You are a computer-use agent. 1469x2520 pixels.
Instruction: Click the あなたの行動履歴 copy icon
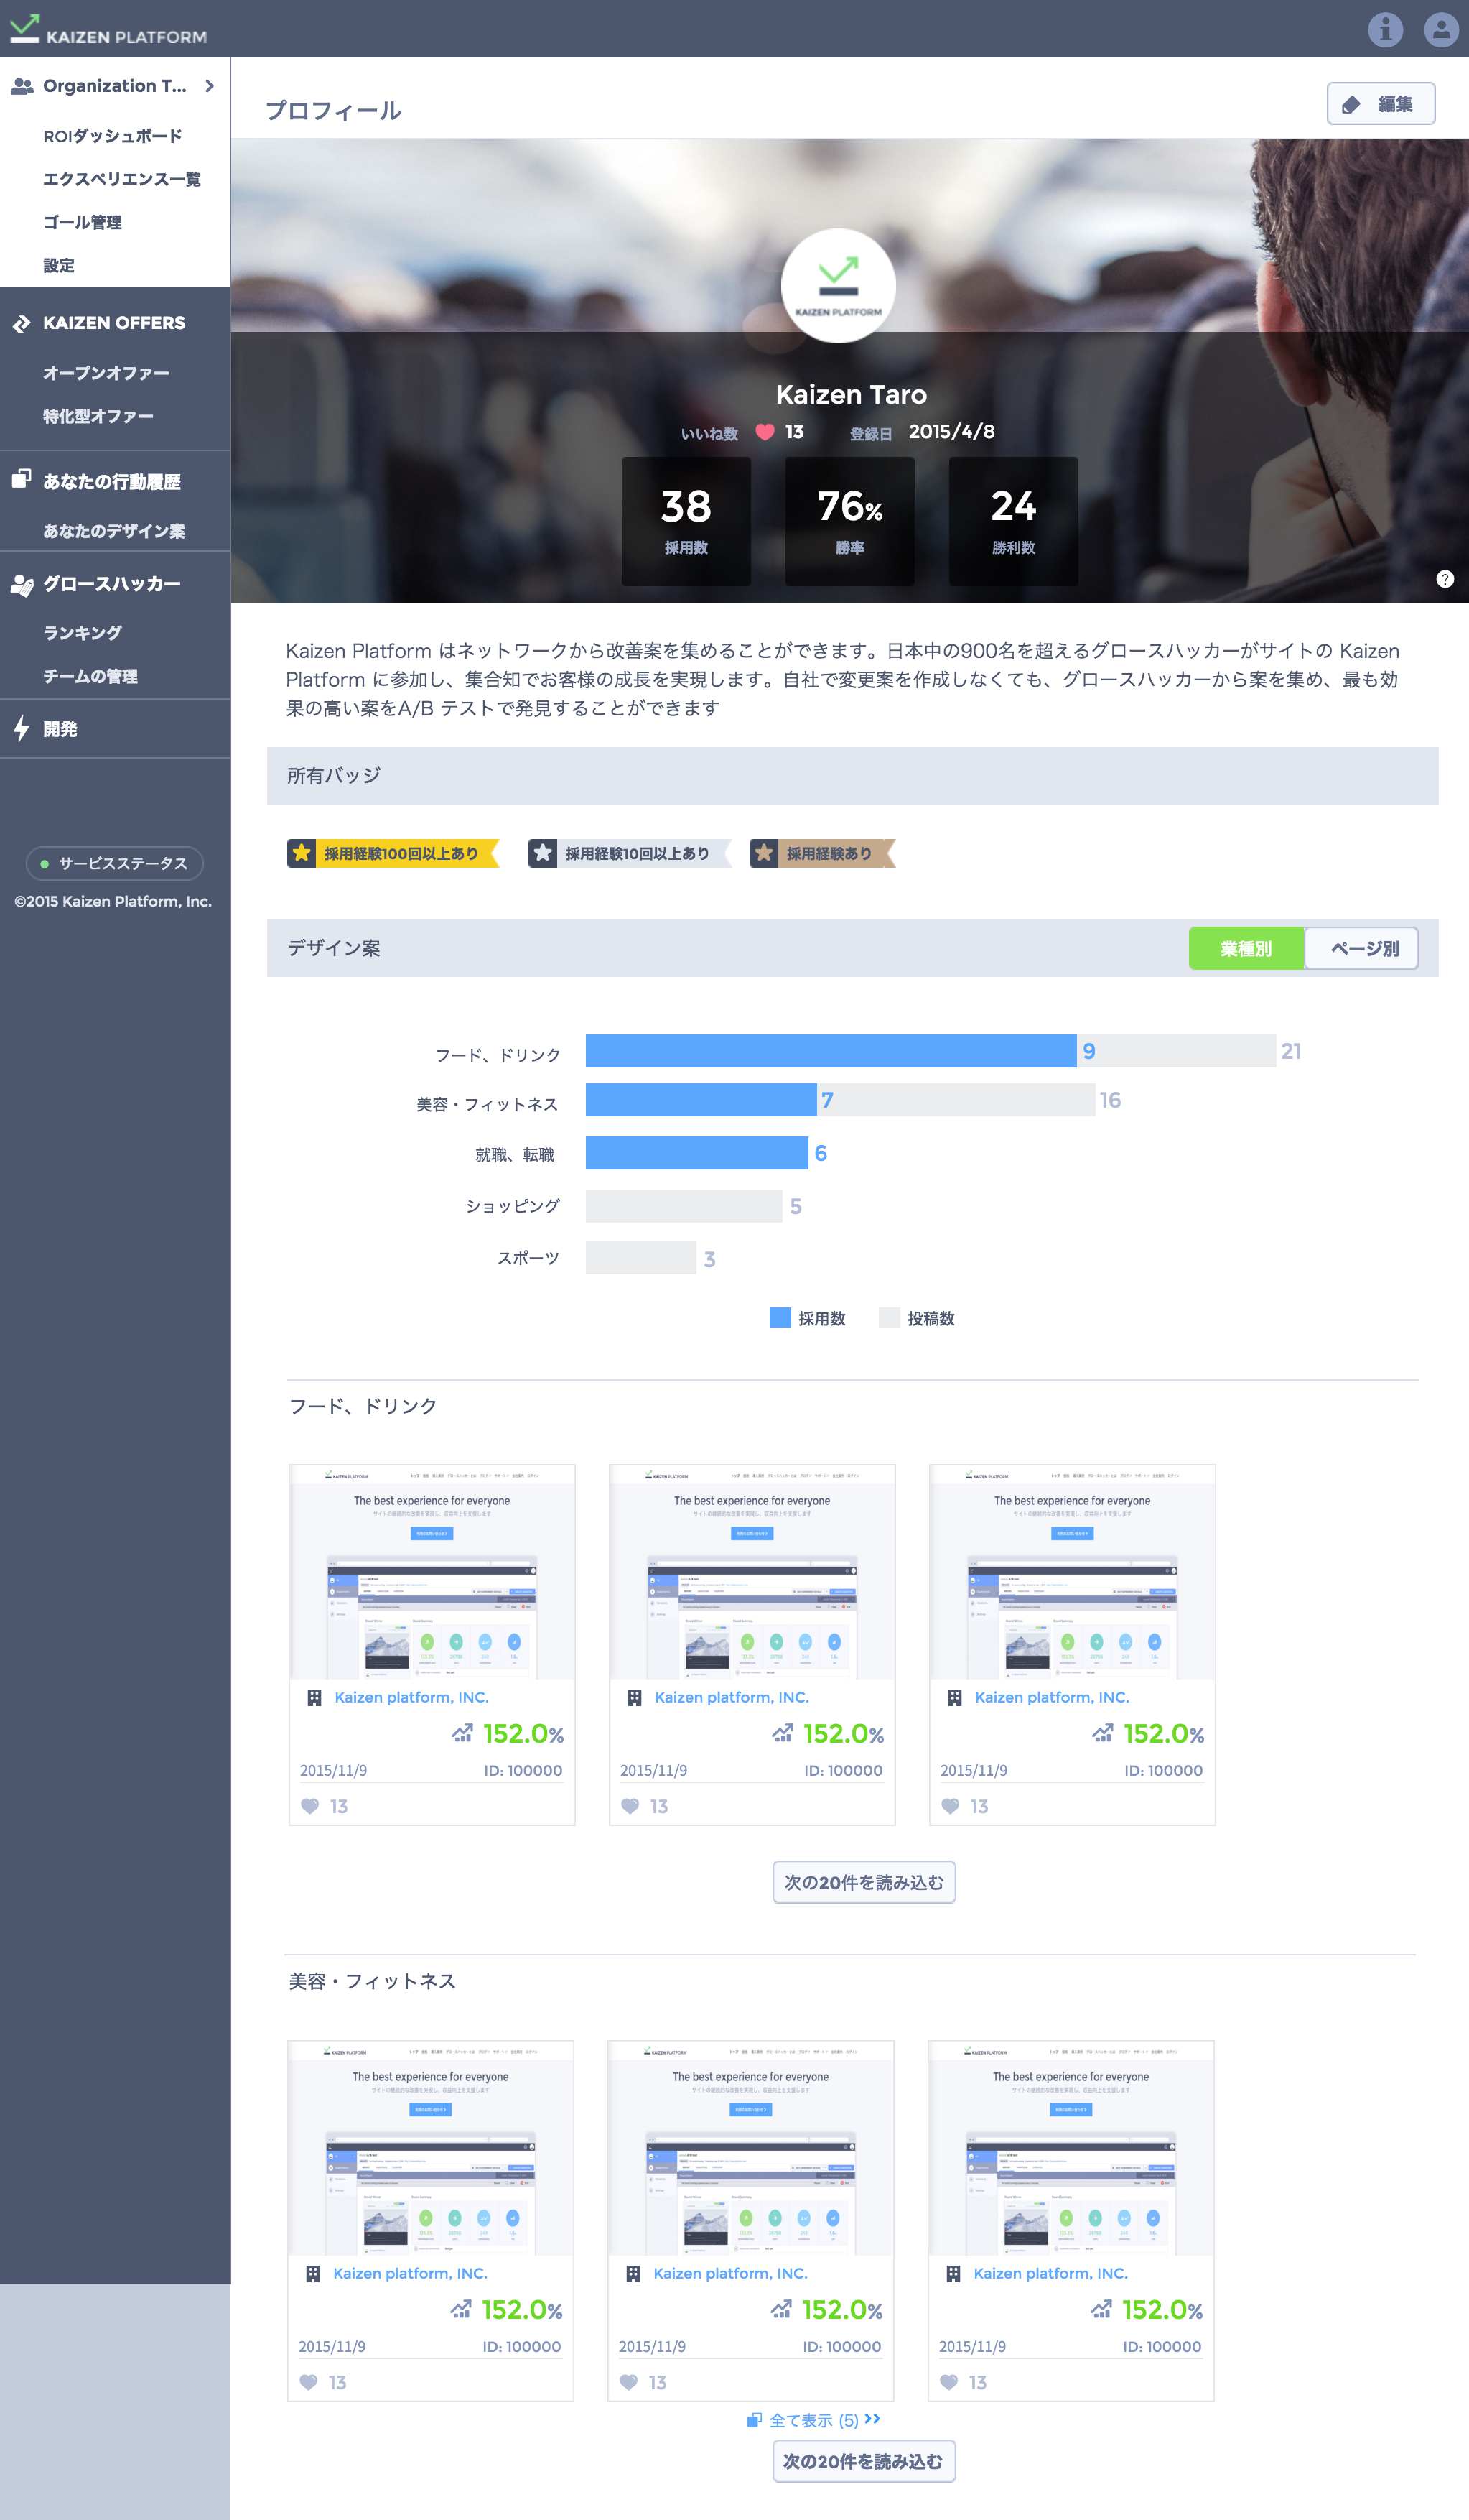click(x=21, y=479)
